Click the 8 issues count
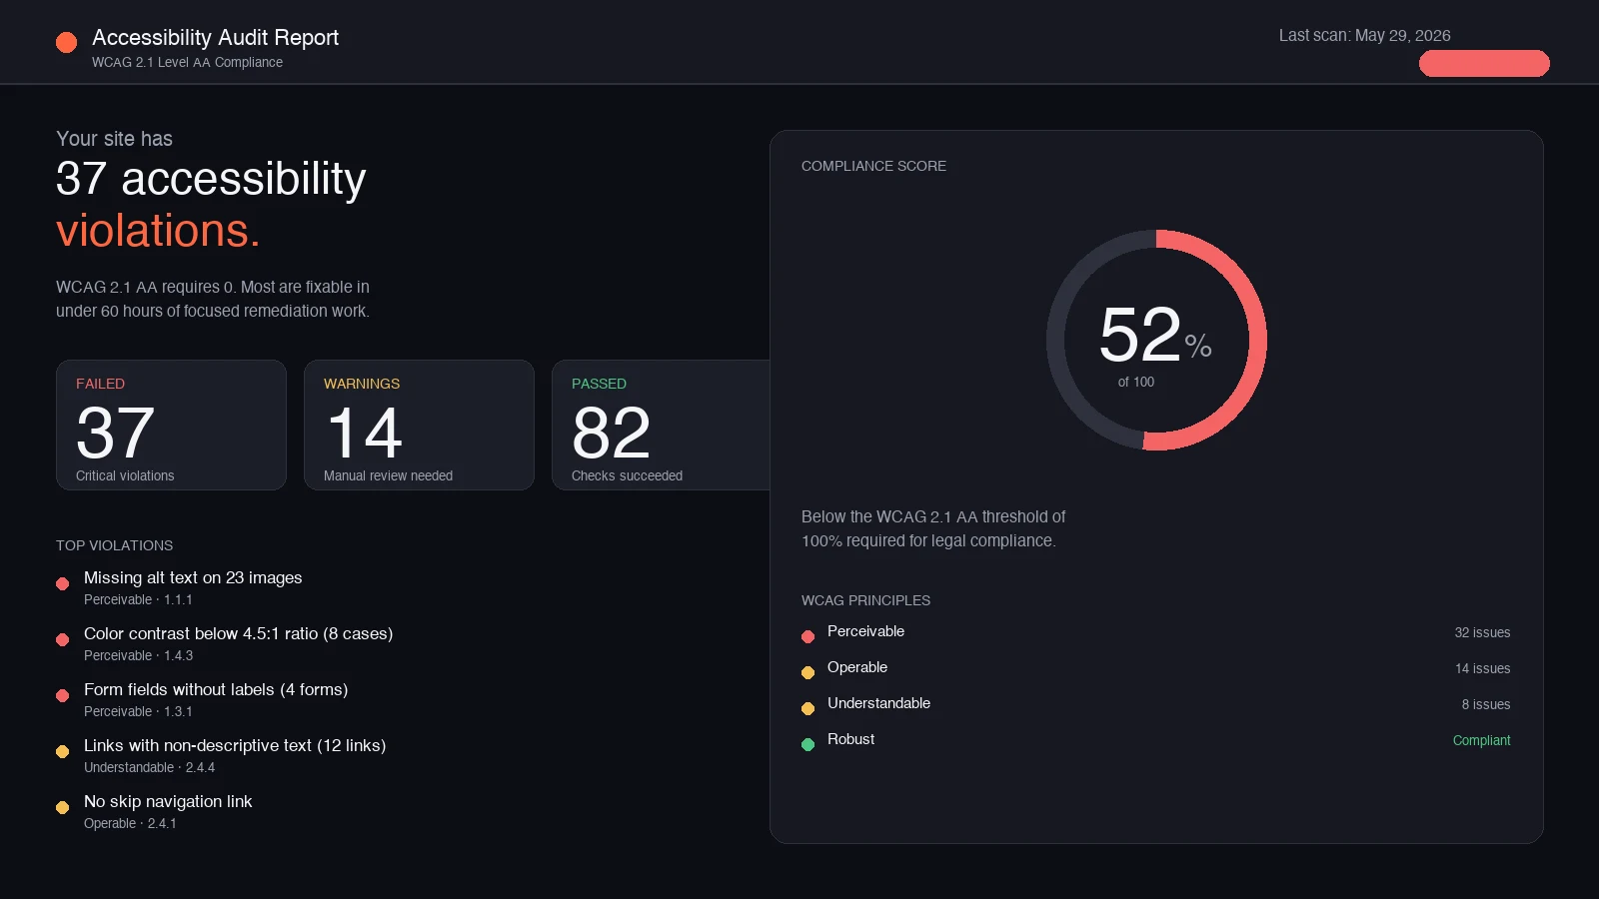Image resolution: width=1599 pixels, height=899 pixels. (1486, 704)
